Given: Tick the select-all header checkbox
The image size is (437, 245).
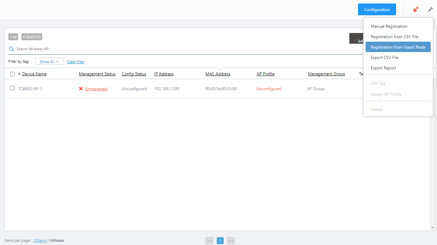Looking at the screenshot, I should point(12,74).
